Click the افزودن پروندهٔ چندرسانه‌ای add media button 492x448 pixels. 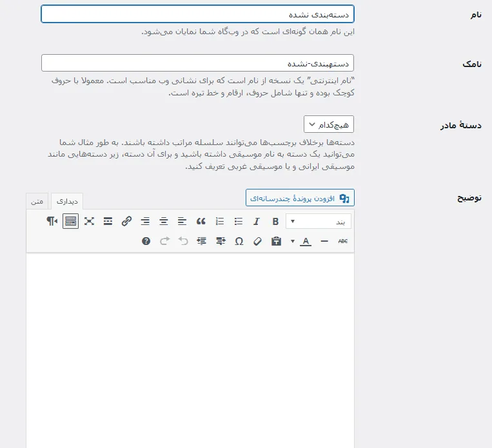coord(300,198)
